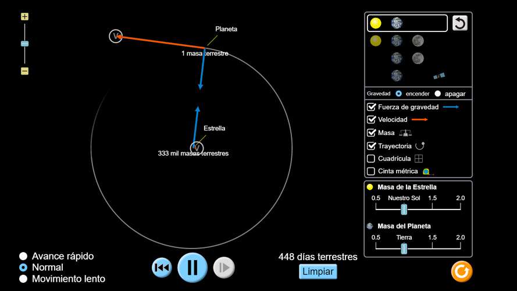517x291 pixels.
Task: Click the zoom in plus button
Action: [24, 17]
